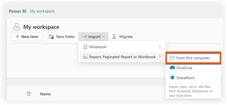Click the New folder icon

point(51,37)
